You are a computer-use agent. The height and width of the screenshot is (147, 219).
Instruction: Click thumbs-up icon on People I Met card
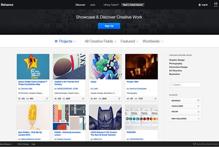coord(128,99)
